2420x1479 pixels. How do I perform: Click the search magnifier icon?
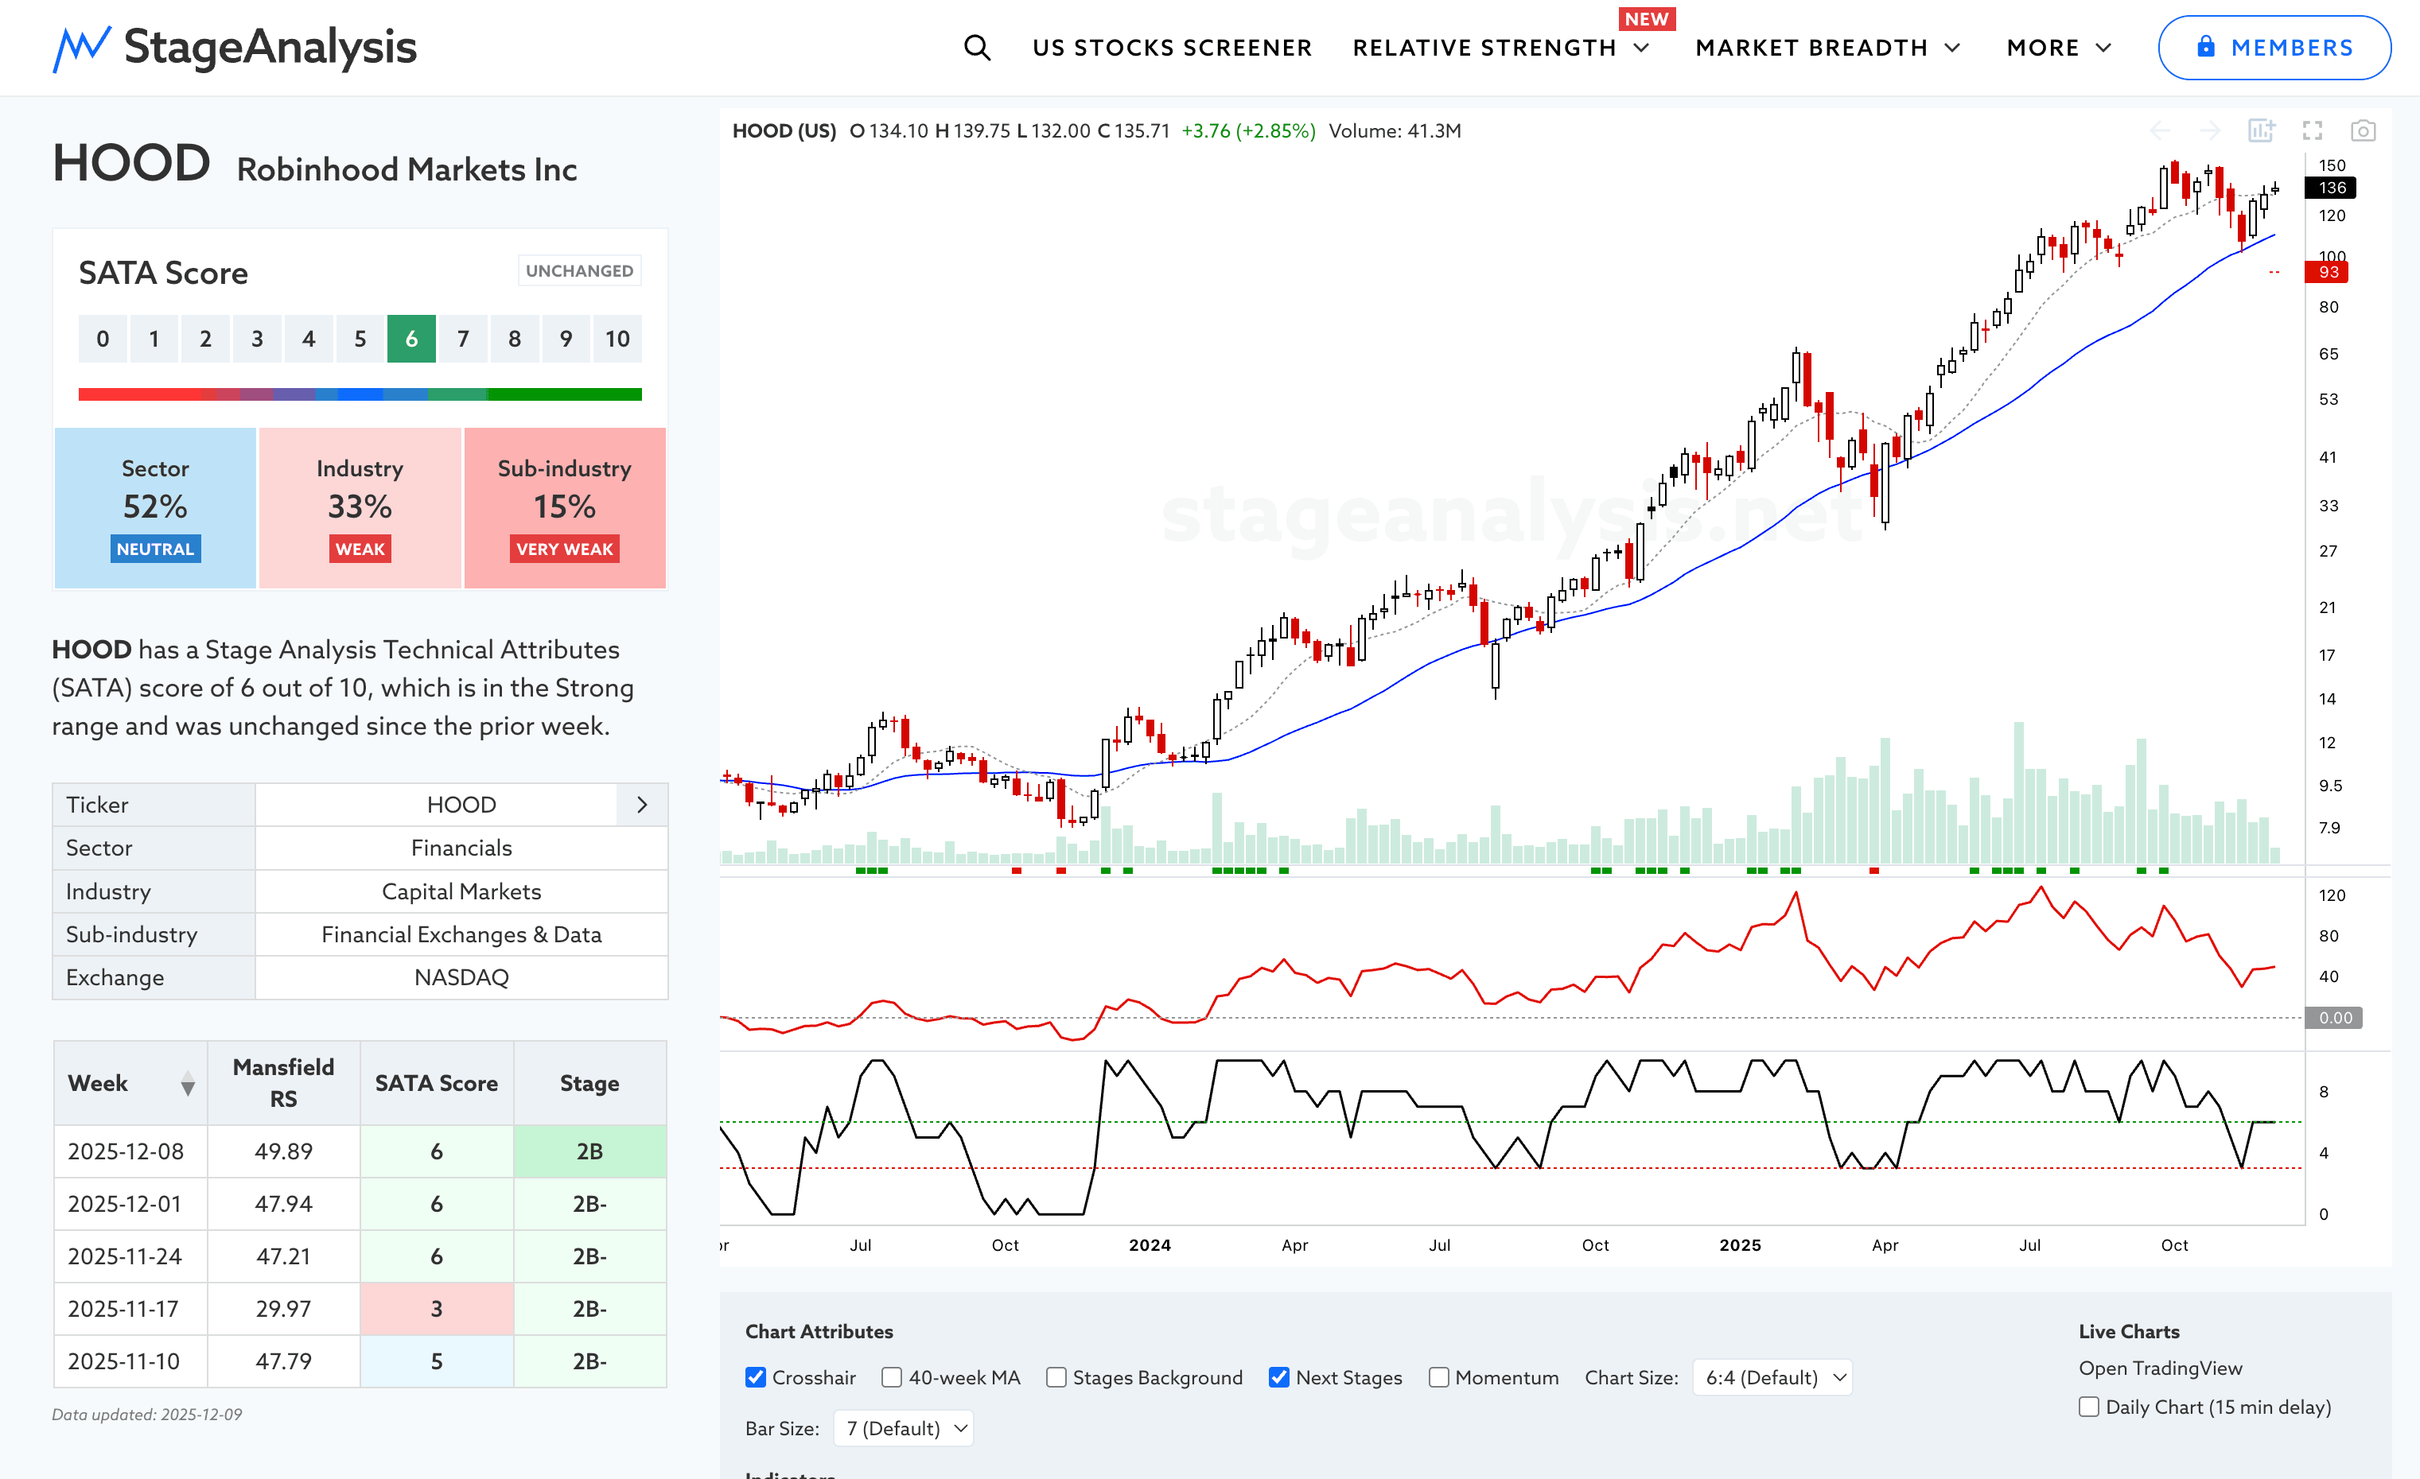[976, 47]
